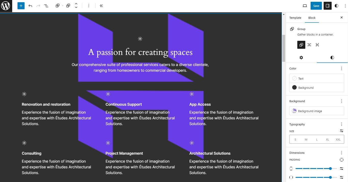Click the undo arrow icon

pos(30,6)
